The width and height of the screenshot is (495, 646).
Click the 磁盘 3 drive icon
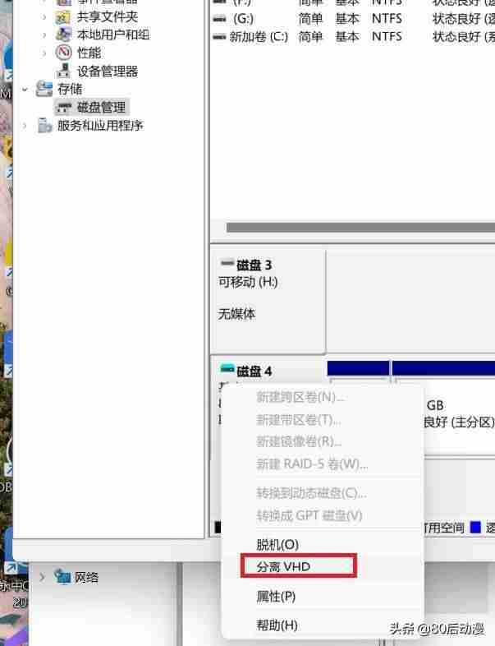coord(227,262)
